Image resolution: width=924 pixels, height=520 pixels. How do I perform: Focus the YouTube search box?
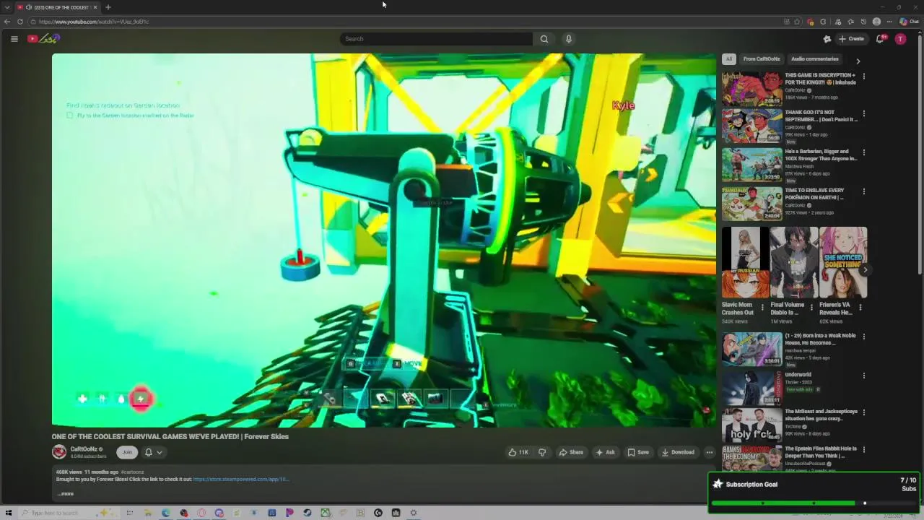click(x=436, y=39)
